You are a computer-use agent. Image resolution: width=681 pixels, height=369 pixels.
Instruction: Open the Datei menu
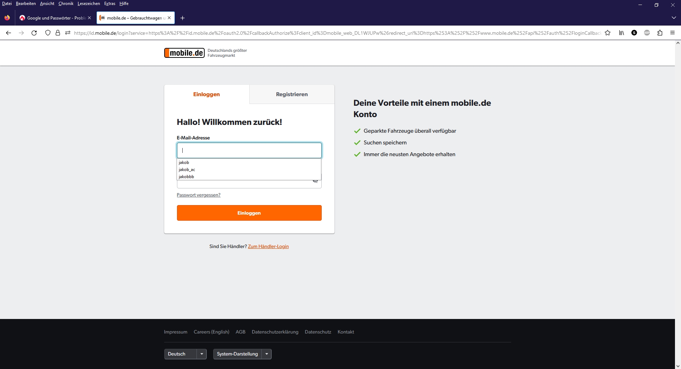point(7,4)
